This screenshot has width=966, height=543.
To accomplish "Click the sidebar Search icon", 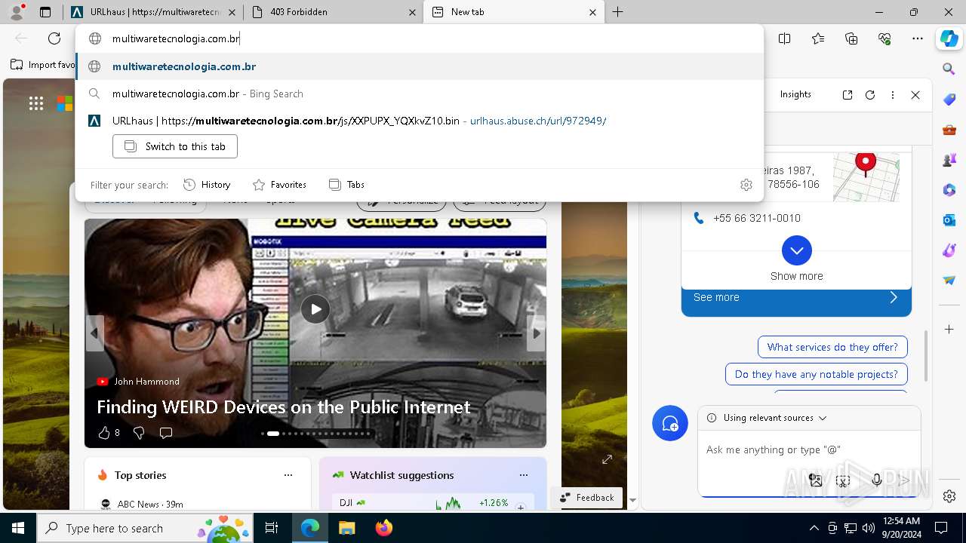I will coord(949,69).
